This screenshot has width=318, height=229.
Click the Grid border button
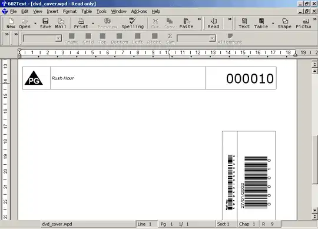pos(88,38)
